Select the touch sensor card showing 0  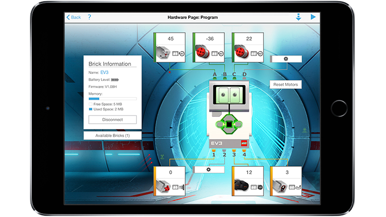pos(169,181)
